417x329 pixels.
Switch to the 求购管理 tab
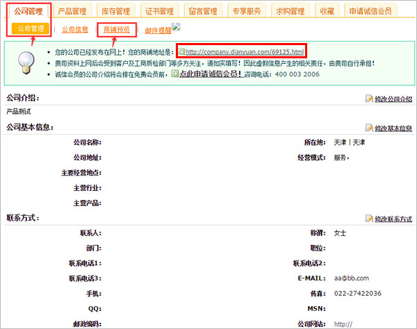coord(291,11)
